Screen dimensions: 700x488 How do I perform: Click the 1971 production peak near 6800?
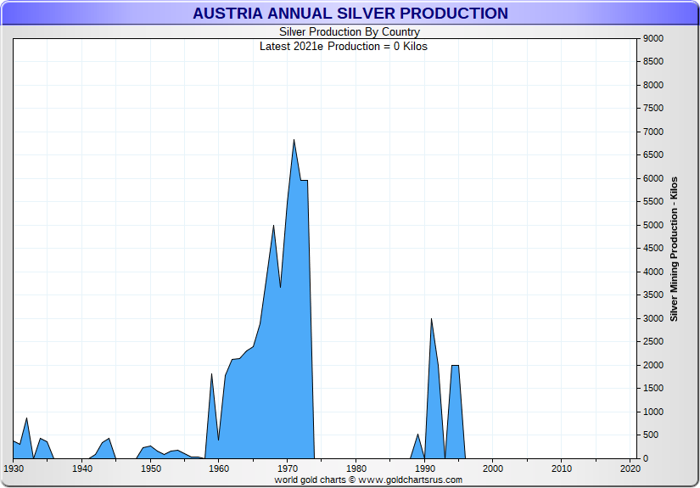point(294,140)
